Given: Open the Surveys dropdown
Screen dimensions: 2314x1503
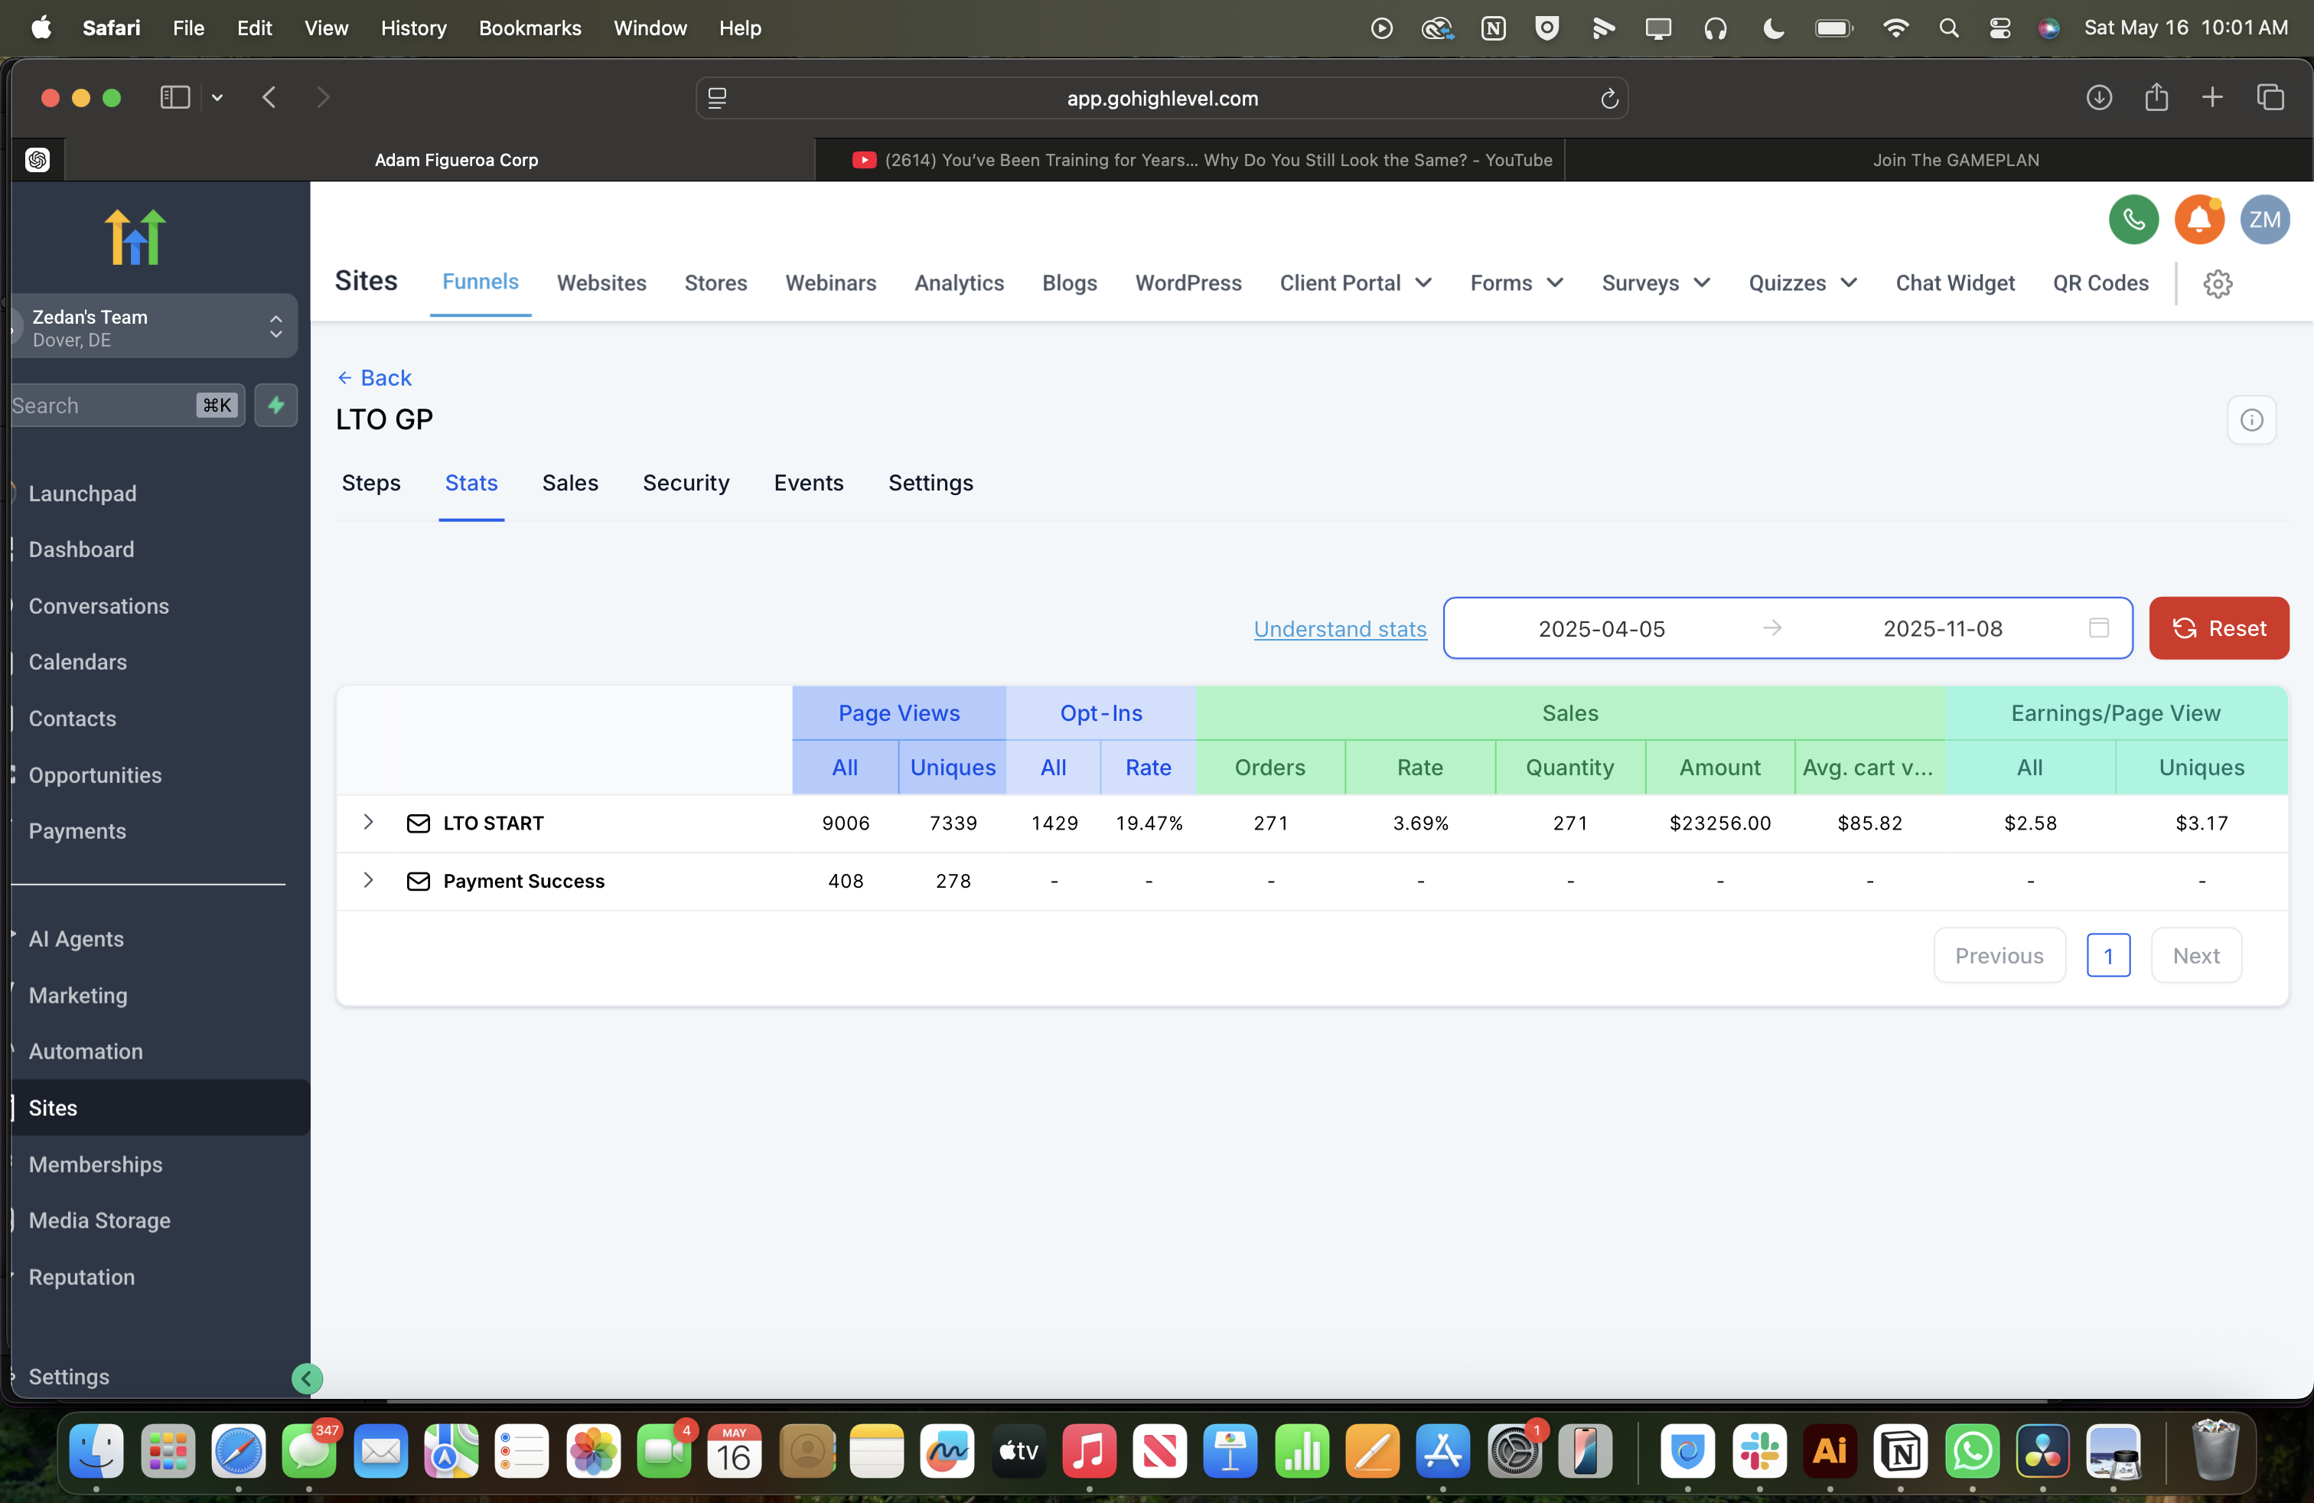Looking at the screenshot, I should tap(1656, 283).
